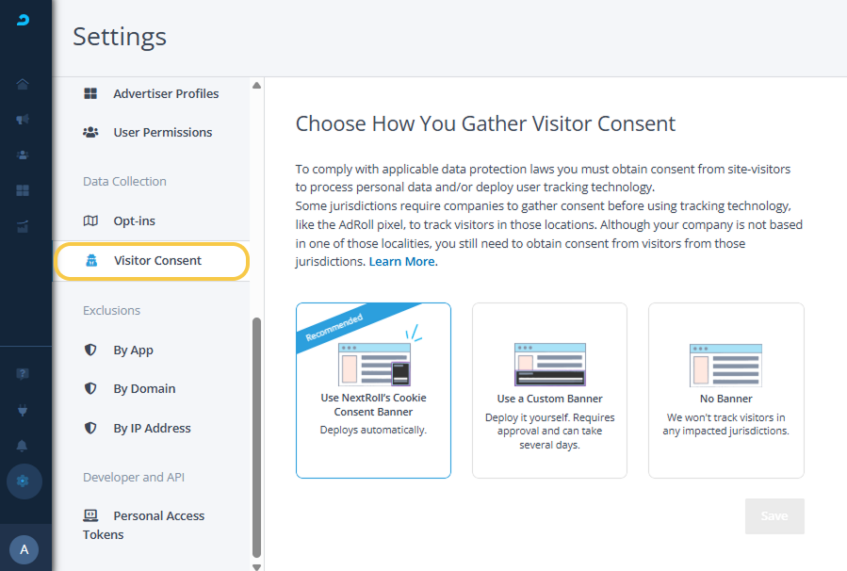Screen dimensions: 847x571
Task: Open the Home icon in left rail
Action: click(23, 85)
